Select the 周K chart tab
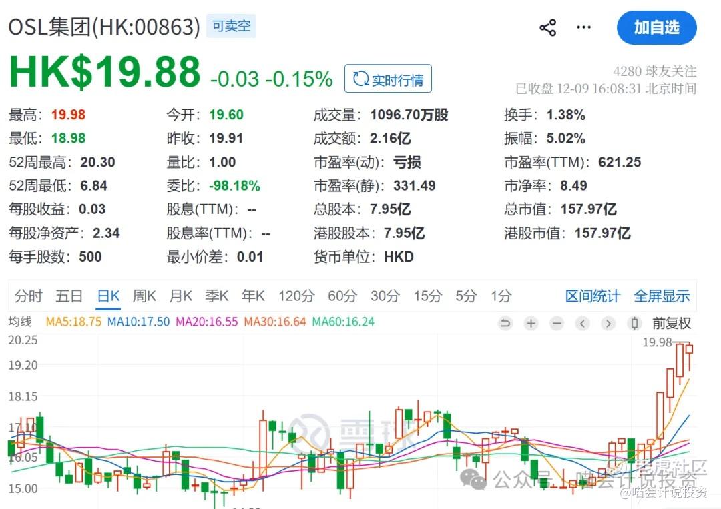Image resolution: width=721 pixels, height=509 pixels. (x=144, y=296)
